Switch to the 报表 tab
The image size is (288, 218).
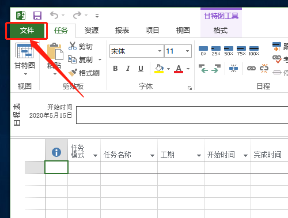pyautogui.click(x=122, y=31)
